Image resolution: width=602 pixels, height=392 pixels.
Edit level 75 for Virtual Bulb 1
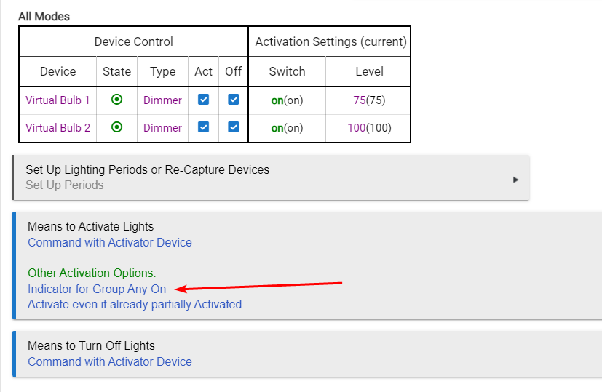[360, 100]
